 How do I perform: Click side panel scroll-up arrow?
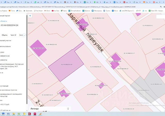coord(27,14)
